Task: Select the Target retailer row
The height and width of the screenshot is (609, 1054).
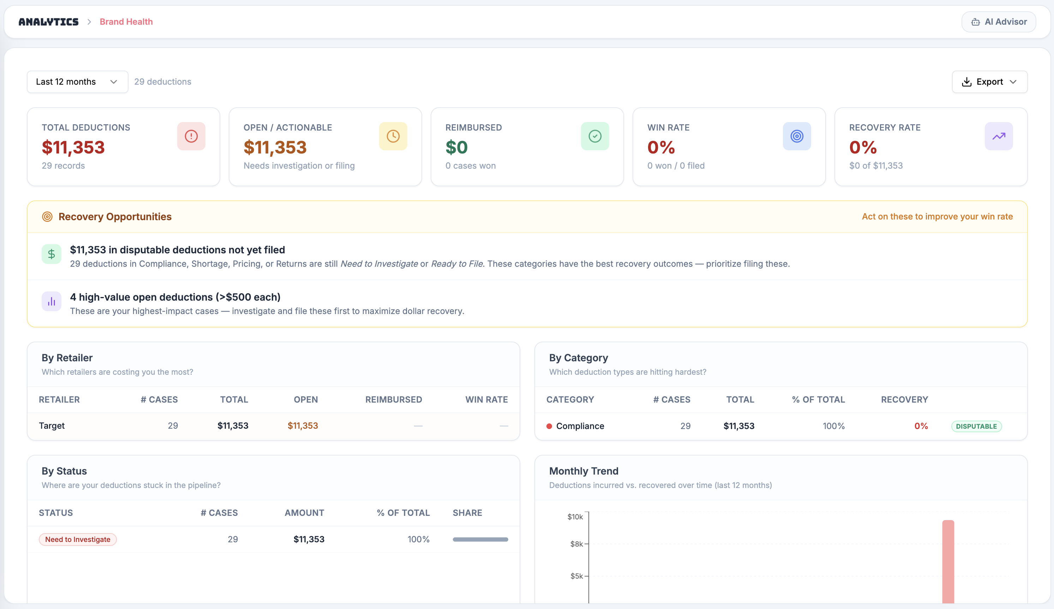Action: (274, 426)
